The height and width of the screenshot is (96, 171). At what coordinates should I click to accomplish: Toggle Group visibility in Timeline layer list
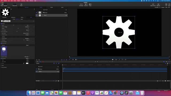click(x=36, y=69)
